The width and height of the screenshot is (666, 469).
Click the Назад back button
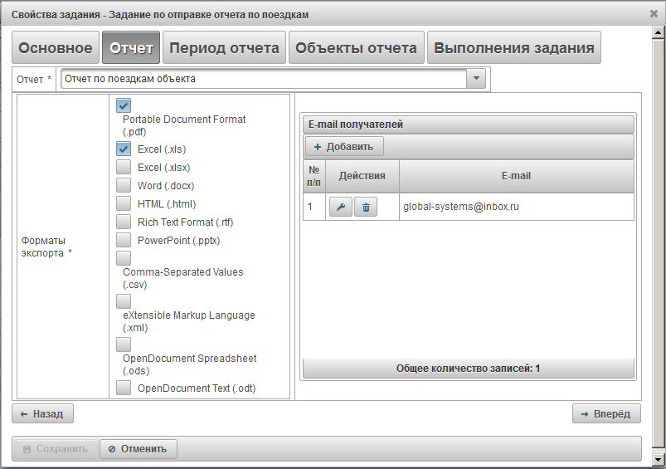click(43, 413)
